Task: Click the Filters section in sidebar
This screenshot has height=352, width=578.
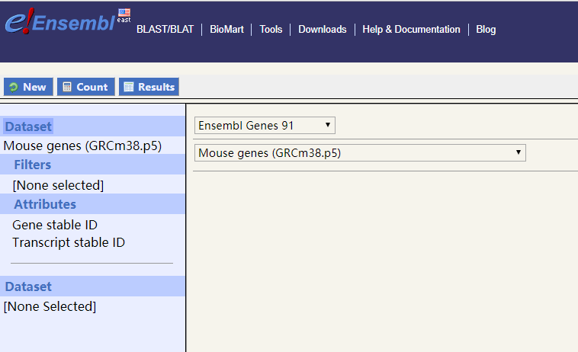Action: coord(33,165)
